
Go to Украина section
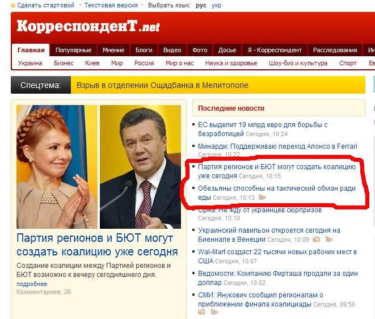click(x=30, y=63)
